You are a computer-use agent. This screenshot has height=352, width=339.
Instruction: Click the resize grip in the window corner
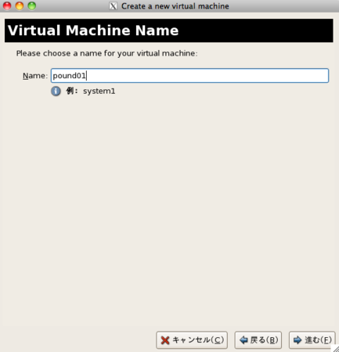coord(335,348)
